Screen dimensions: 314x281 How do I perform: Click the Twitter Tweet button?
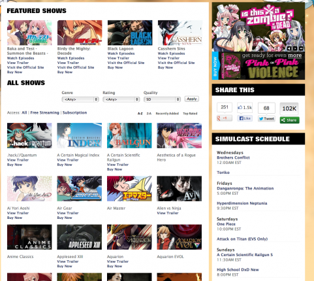pyautogui.click(x=266, y=118)
